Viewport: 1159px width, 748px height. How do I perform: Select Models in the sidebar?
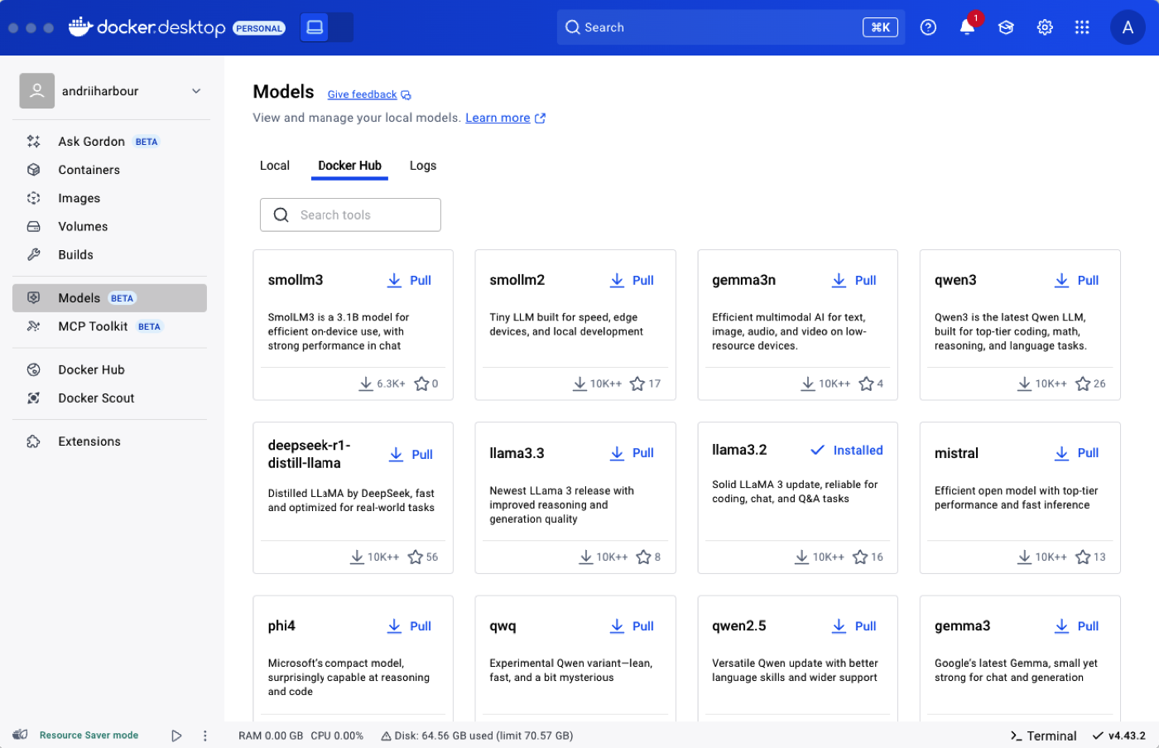pos(109,298)
